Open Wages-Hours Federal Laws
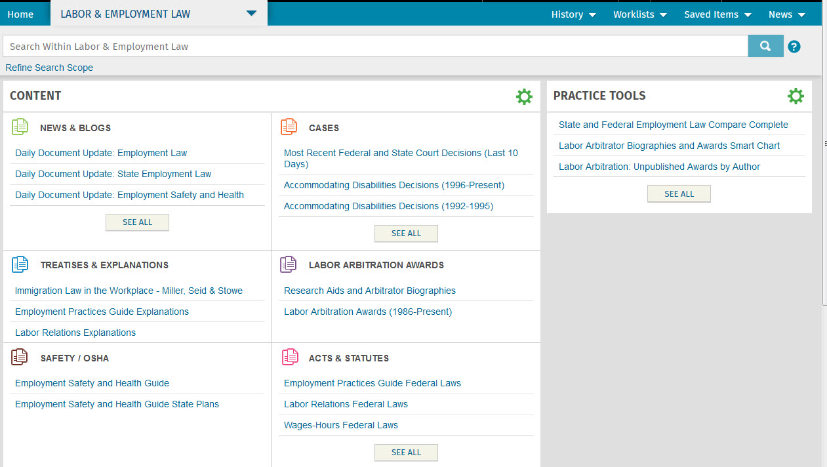The height and width of the screenshot is (467, 827). click(x=341, y=425)
